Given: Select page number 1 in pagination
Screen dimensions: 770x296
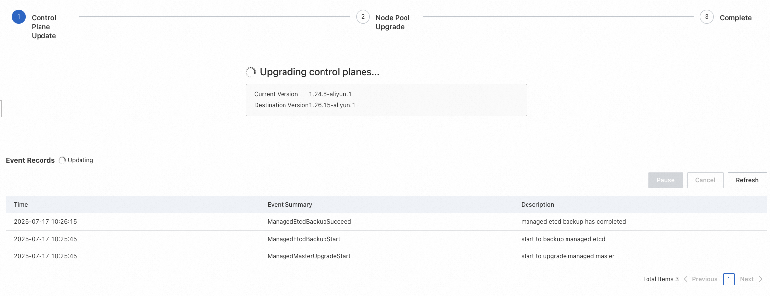Looking at the screenshot, I should (x=729, y=279).
